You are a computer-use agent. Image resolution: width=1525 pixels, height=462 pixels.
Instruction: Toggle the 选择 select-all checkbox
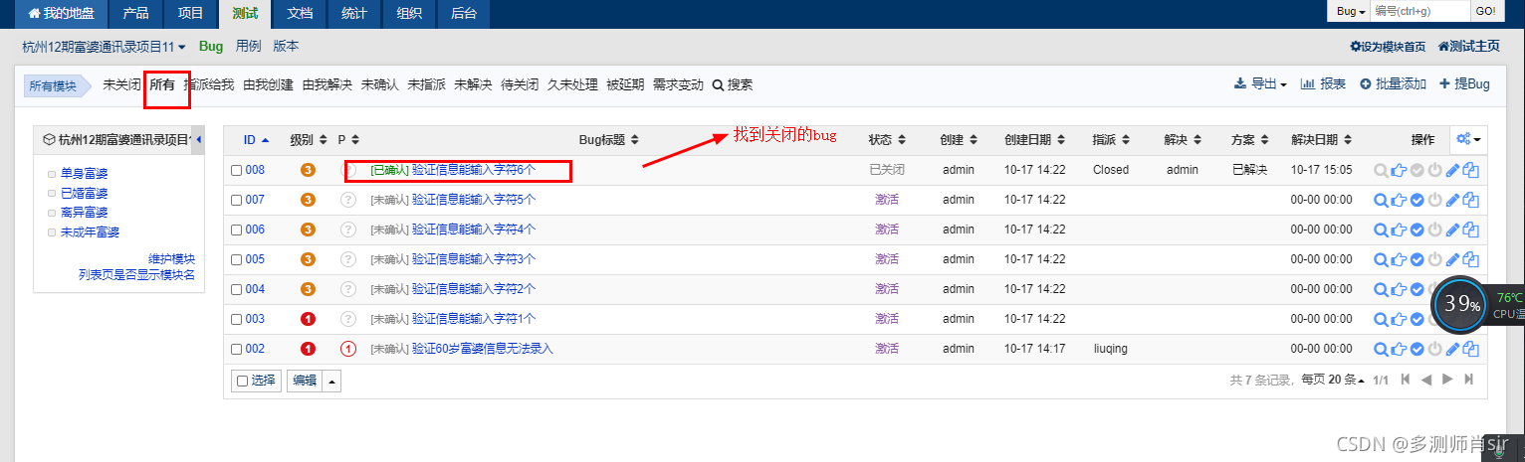pyautogui.click(x=242, y=381)
